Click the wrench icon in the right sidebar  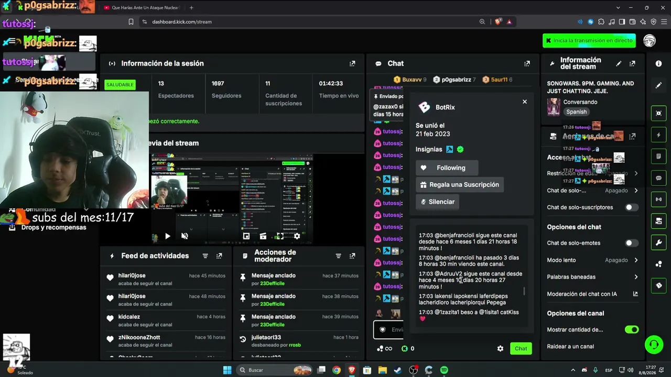[x=659, y=242]
